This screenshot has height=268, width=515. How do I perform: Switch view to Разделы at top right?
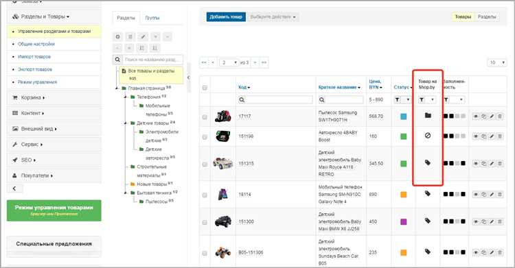(487, 16)
